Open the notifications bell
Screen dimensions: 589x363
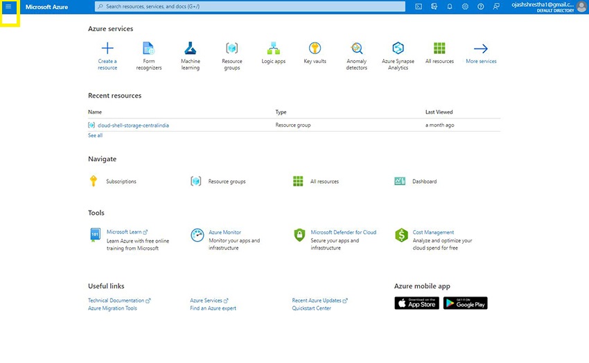[450, 6]
